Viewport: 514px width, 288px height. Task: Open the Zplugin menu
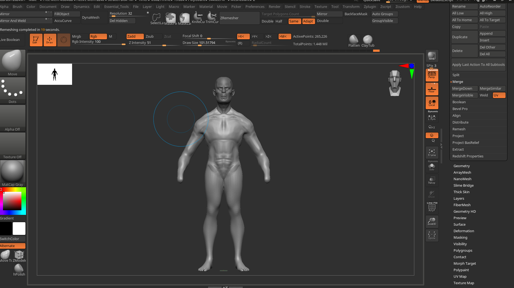tap(370, 7)
